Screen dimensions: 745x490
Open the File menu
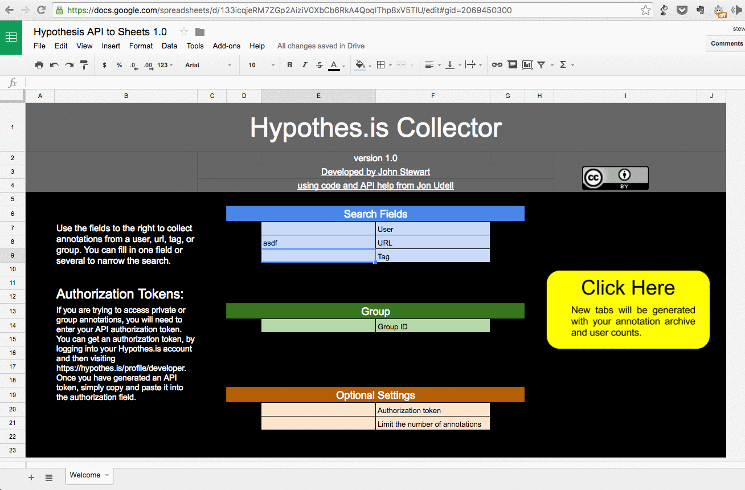39,46
